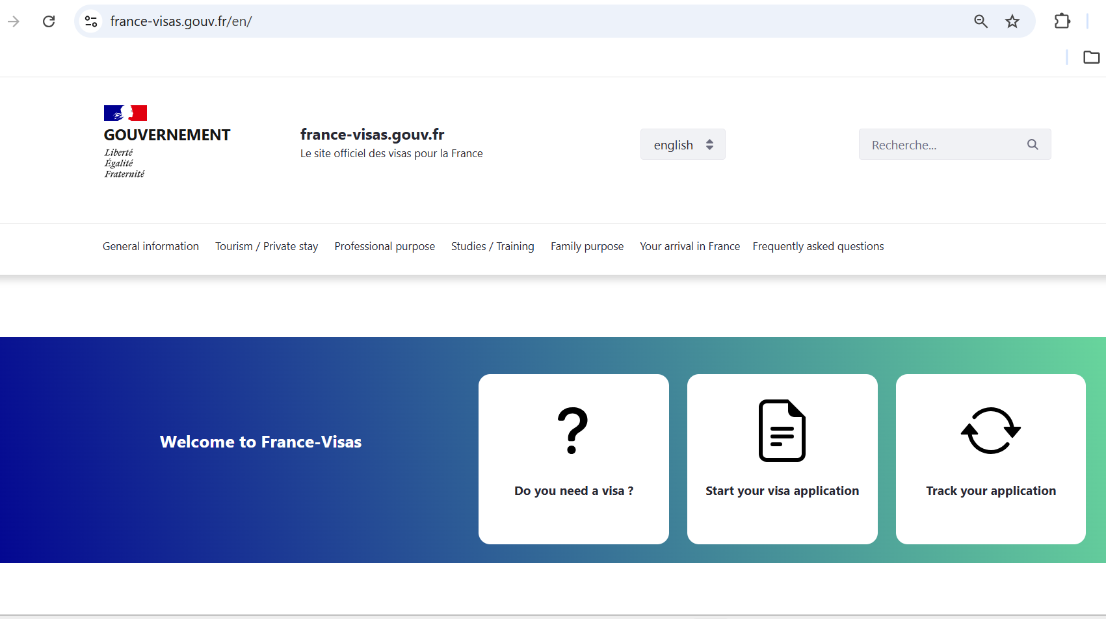
Task: Click the site information icon in address bar
Action: coord(91,21)
